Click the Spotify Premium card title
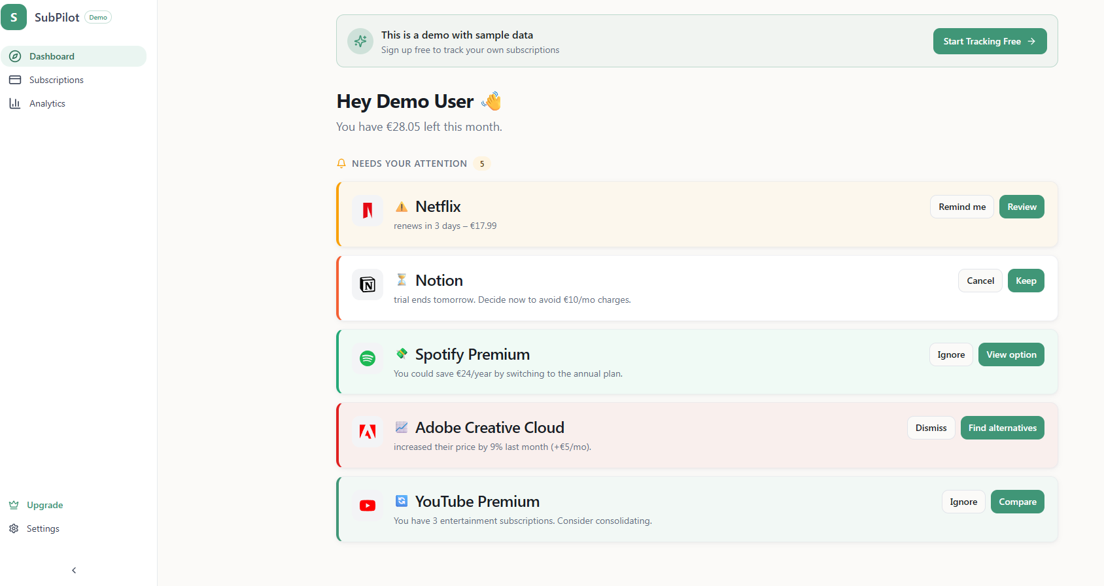 [472, 354]
